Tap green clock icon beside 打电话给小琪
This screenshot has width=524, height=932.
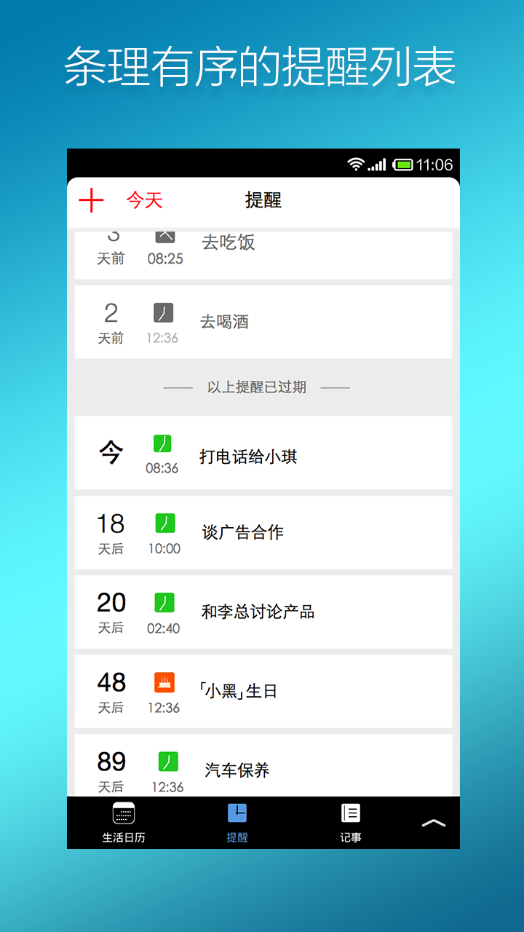[x=163, y=443]
